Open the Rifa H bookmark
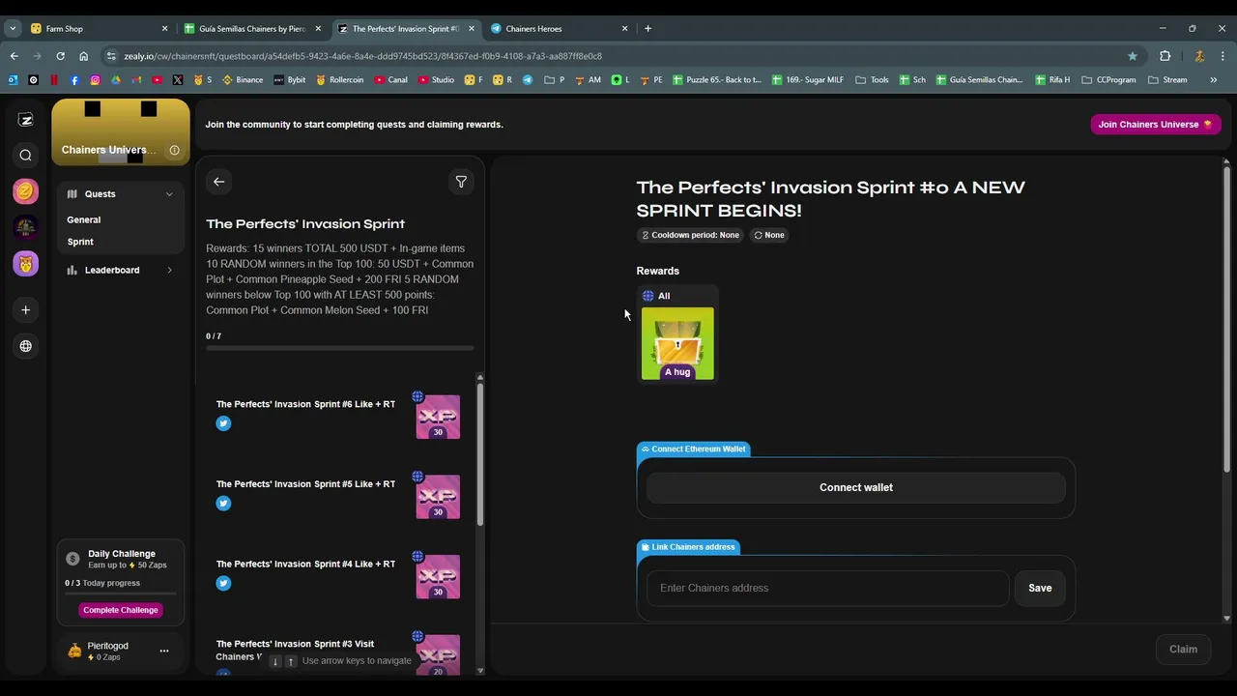 tap(1052, 80)
